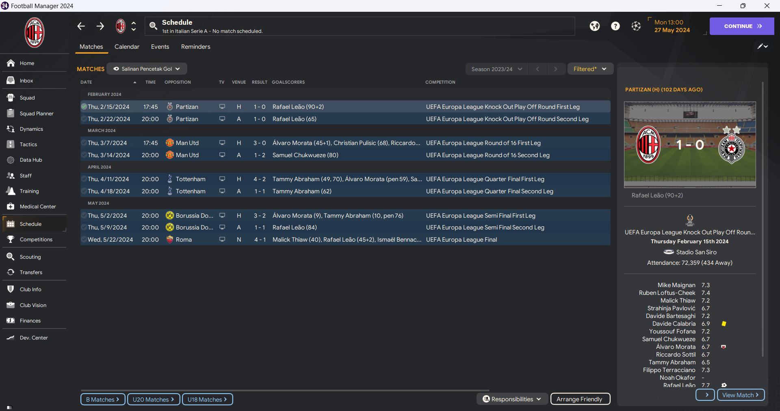Screen dimensions: 780x411
Task: Sort matches by the DATE column header
Action: 86,82
